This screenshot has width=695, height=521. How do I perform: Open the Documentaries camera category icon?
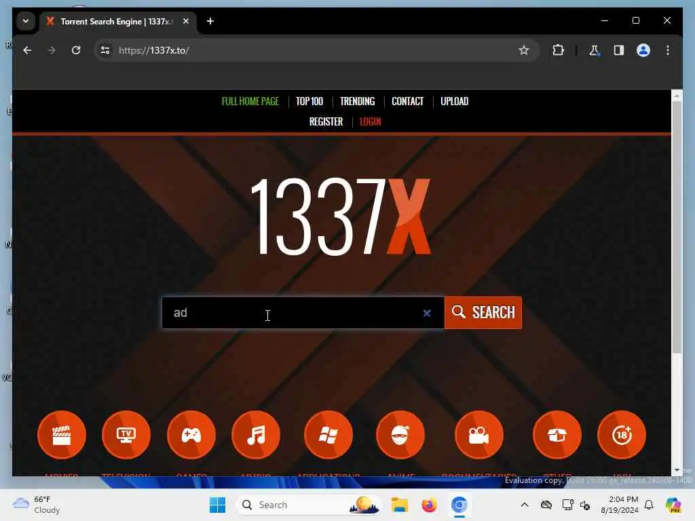[479, 435]
